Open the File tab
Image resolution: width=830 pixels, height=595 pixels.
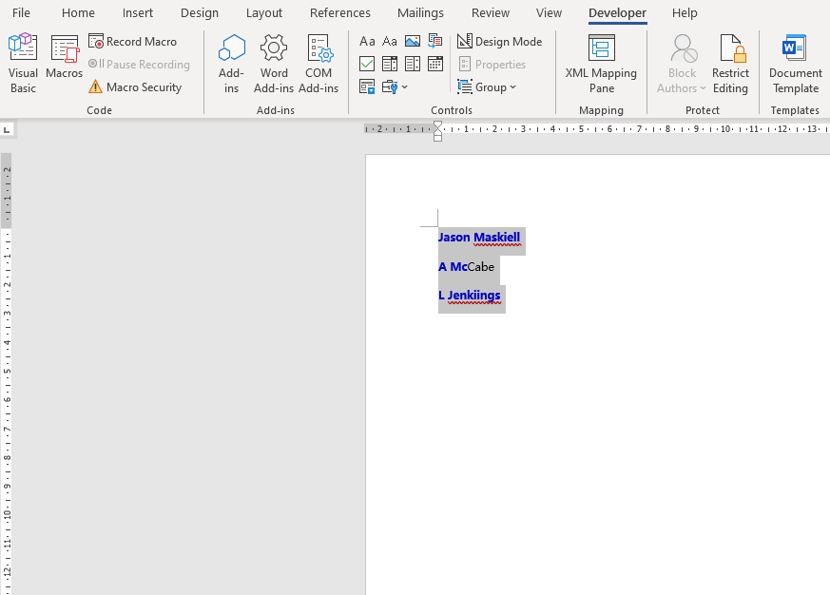[x=21, y=12]
